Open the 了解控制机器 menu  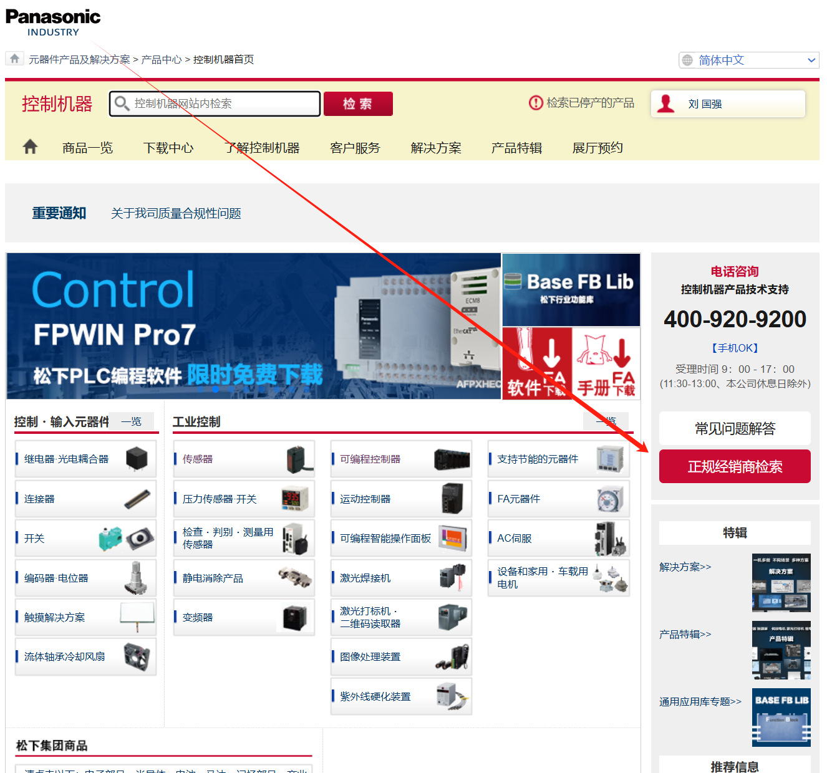tap(262, 148)
